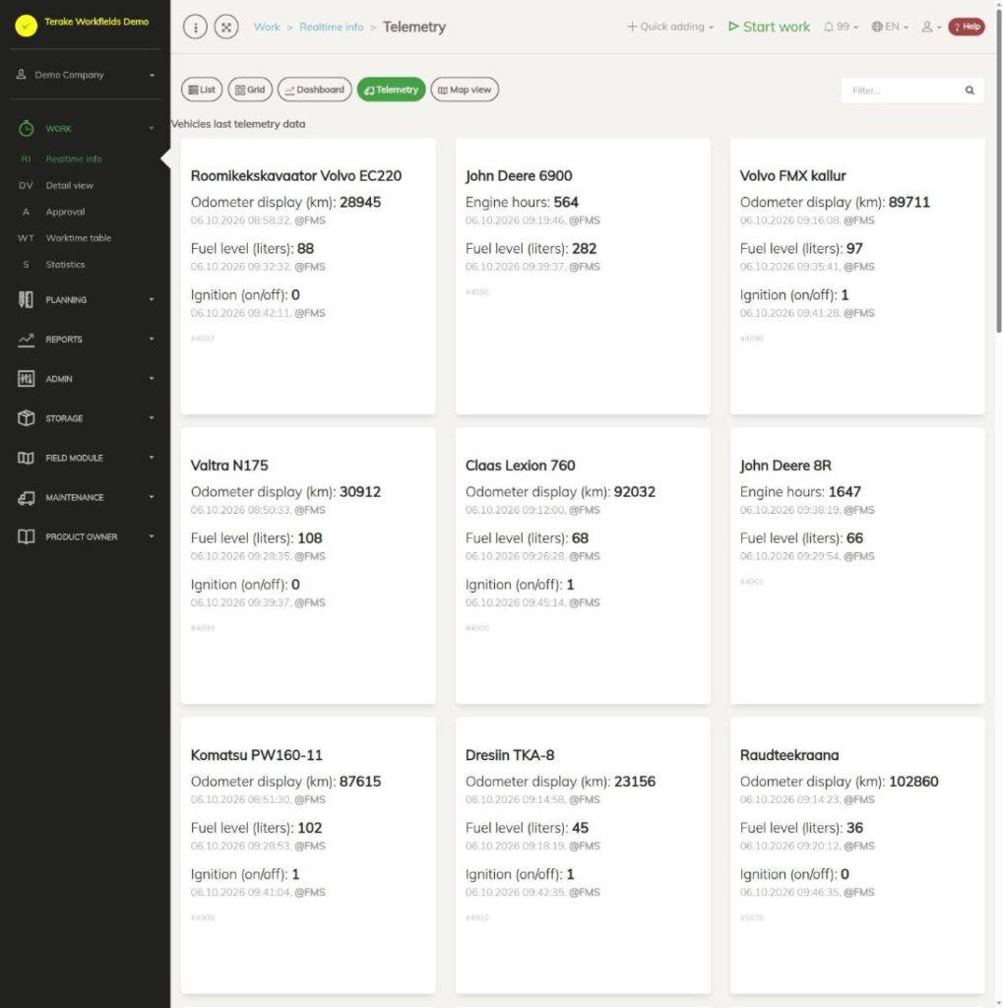This screenshot has width=1003, height=1008.
Task: Open Worktime table in sidebar
Action: [79, 238]
